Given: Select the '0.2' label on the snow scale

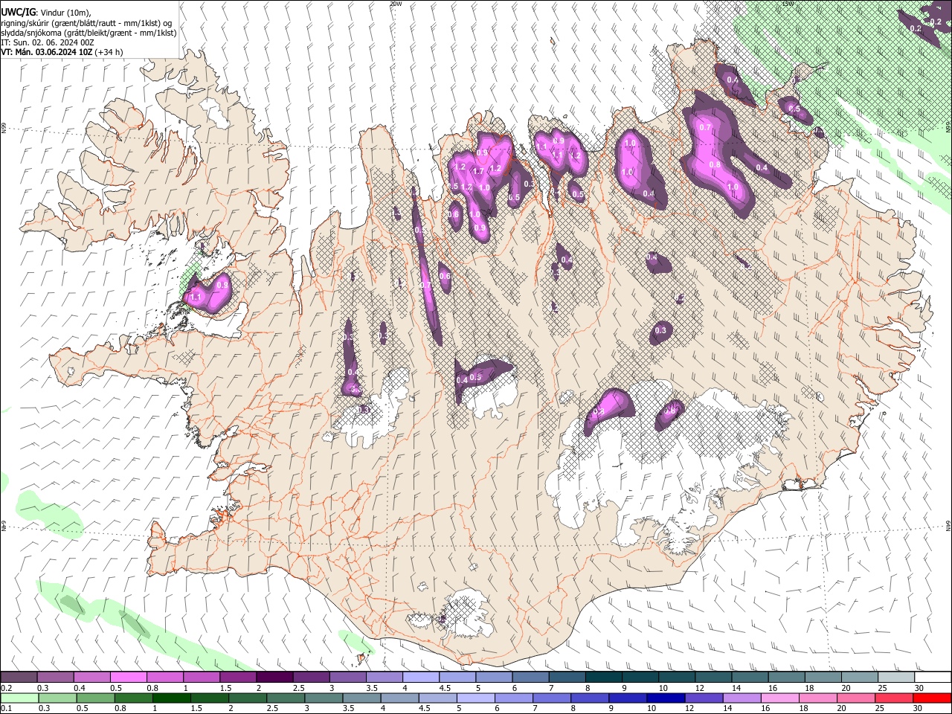Looking at the screenshot, I should pyautogui.click(x=5, y=688).
